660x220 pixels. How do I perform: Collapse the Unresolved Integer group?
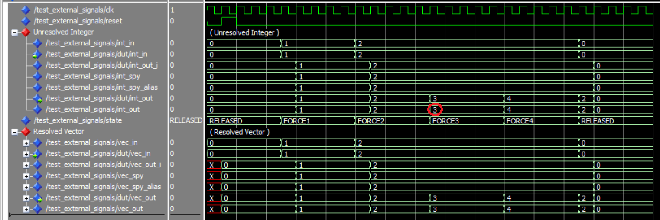pos(14,32)
